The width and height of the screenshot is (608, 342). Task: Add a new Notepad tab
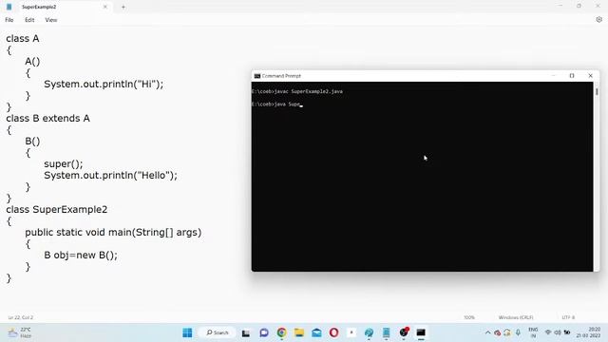click(123, 7)
